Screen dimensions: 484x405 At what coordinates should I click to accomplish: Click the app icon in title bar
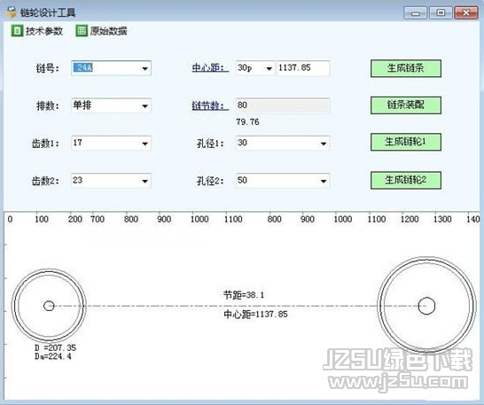click(x=12, y=12)
